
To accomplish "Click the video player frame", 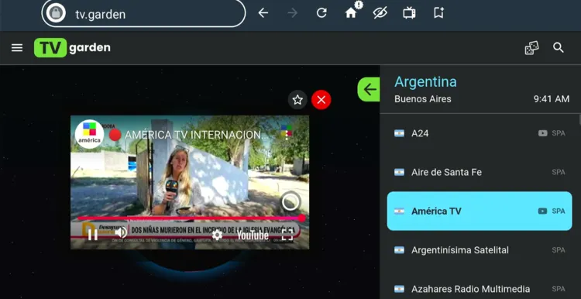I will [x=190, y=182].
